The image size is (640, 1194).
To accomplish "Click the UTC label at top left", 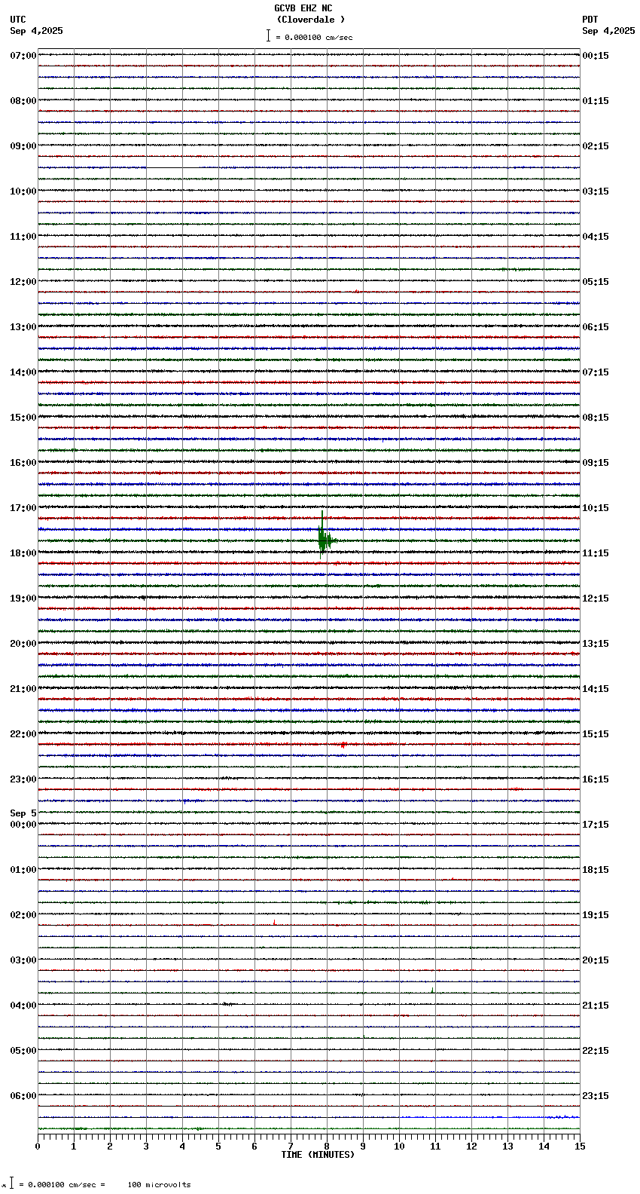I will point(18,20).
